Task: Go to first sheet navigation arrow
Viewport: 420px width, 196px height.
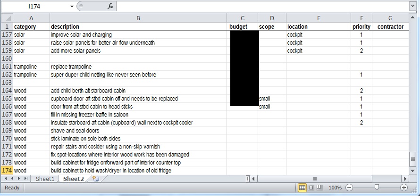Action: tap(6, 179)
